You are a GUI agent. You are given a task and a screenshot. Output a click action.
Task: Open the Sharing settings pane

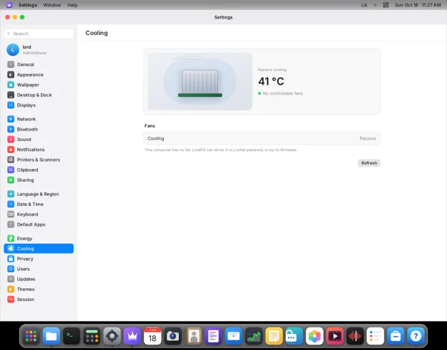click(38, 180)
